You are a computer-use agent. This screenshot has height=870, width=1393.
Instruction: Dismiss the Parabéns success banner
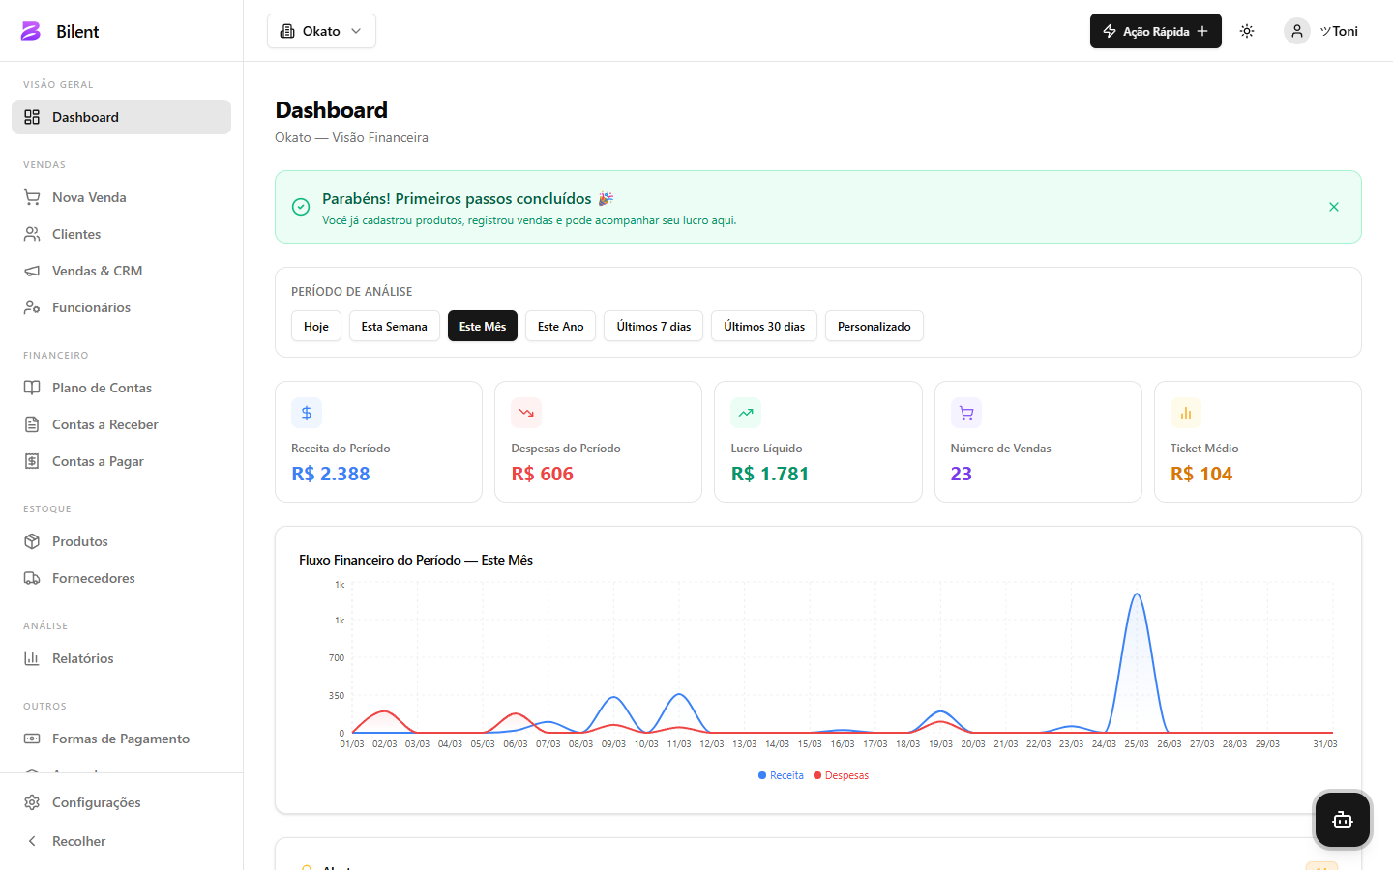(x=1333, y=207)
